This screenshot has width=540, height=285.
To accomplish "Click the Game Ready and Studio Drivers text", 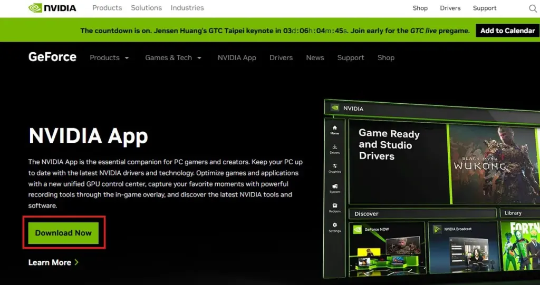I will coord(389,144).
